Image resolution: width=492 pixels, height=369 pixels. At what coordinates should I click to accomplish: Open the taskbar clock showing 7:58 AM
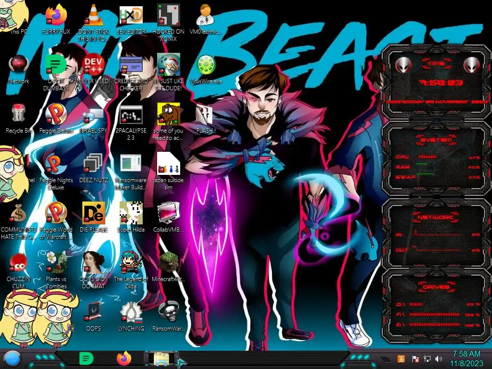467,358
